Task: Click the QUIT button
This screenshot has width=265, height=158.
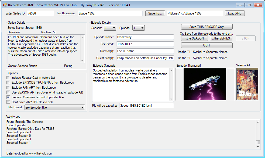Action: [207, 45]
